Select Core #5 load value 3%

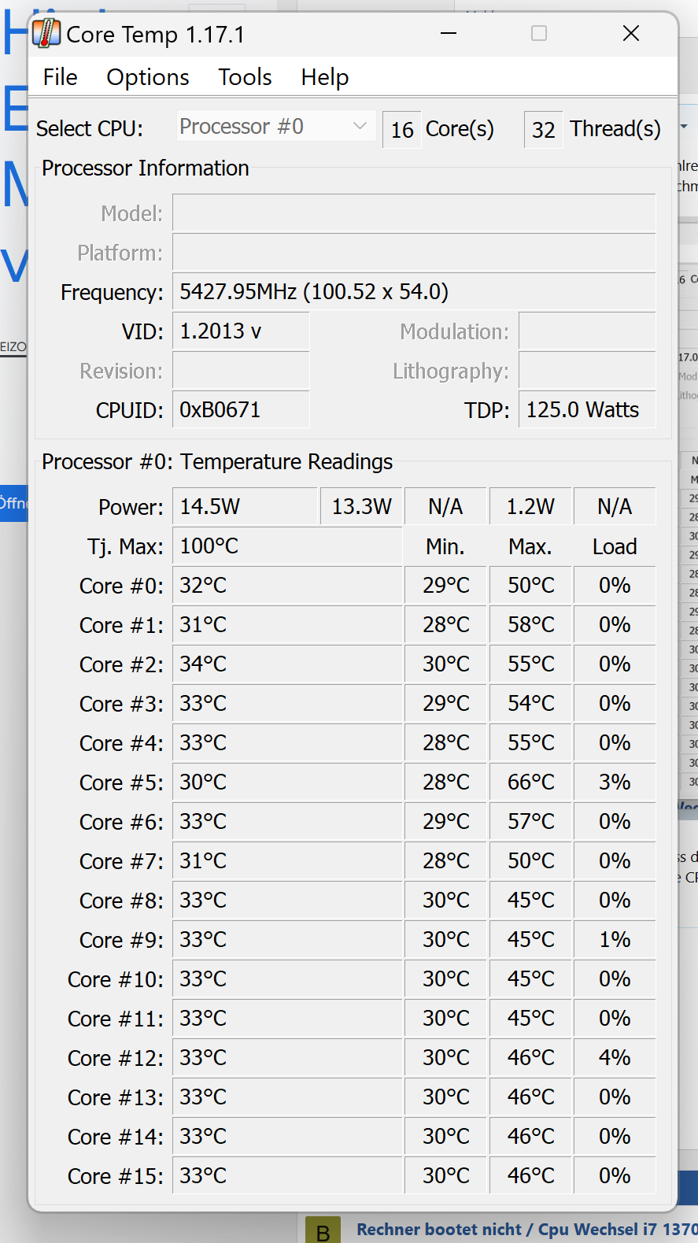615,782
